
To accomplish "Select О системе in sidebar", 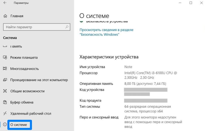I will coord(18,125).
